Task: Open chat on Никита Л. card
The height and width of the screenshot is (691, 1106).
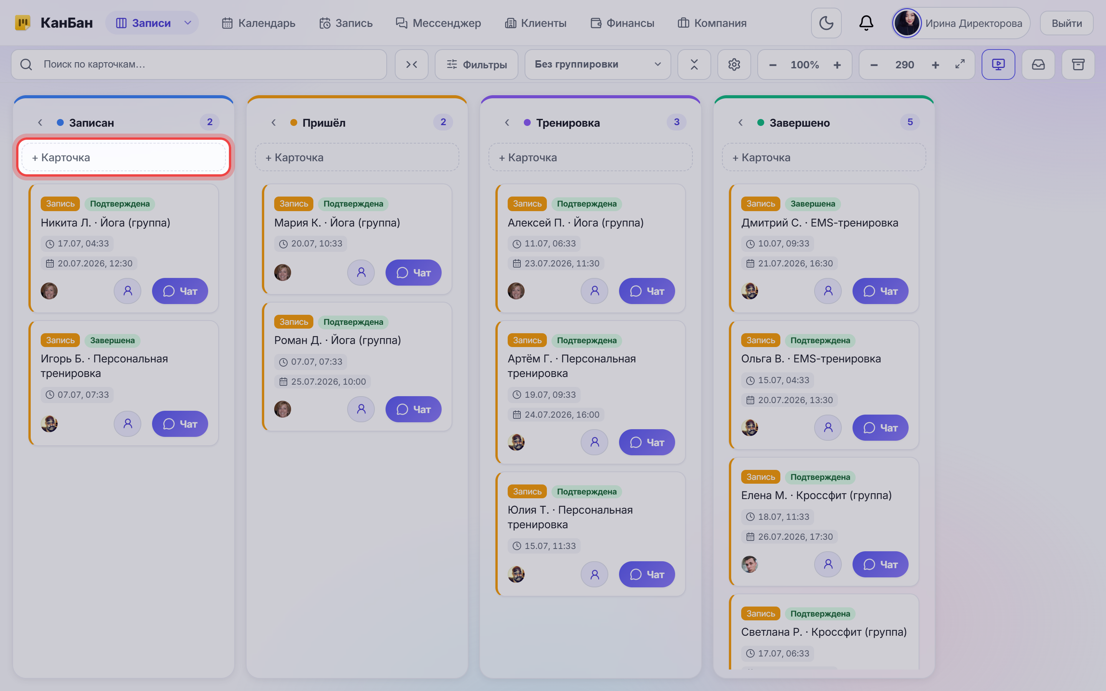Action: pos(180,291)
